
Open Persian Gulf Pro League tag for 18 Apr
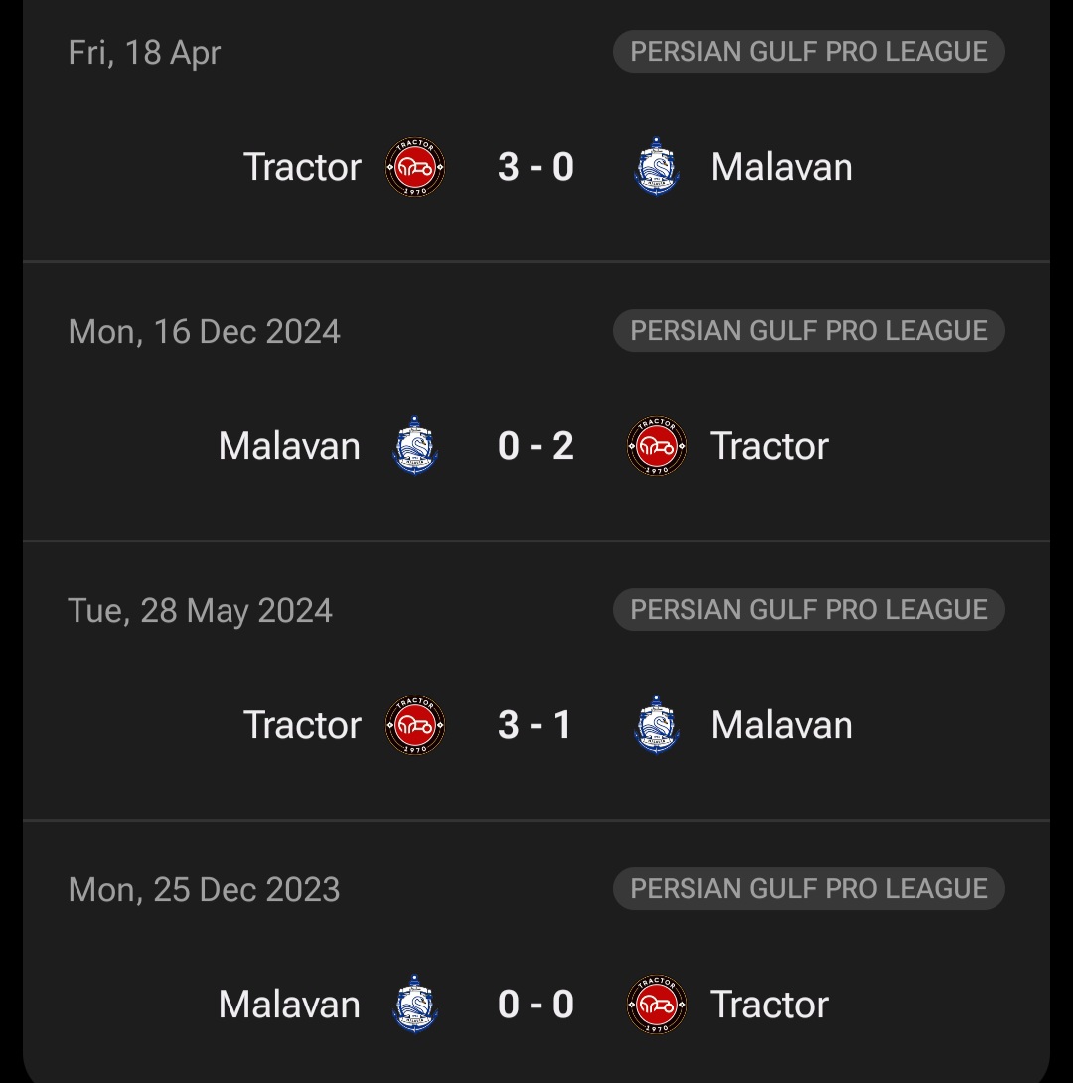point(809,52)
